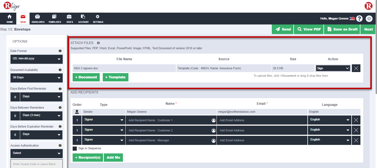This screenshot has width=377, height=168.
Task: Open language dropdown for Manager
Action: (329, 140)
